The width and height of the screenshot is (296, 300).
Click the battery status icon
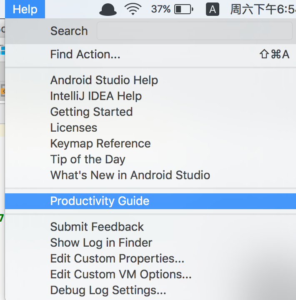[x=183, y=9]
